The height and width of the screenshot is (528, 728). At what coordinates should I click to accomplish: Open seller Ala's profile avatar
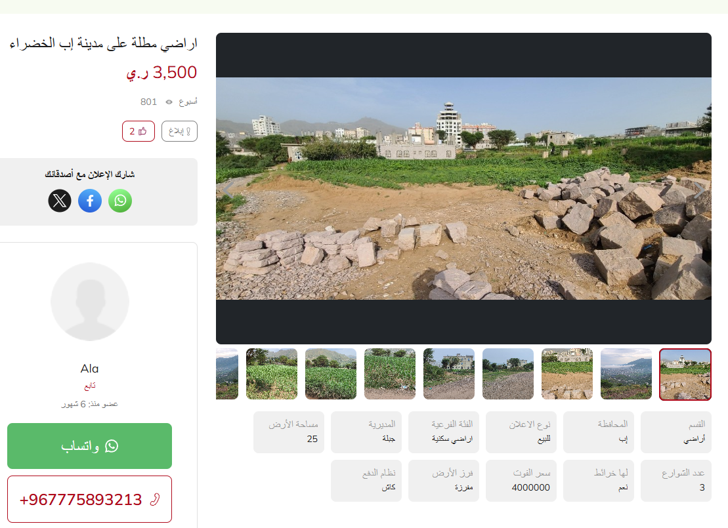point(90,302)
